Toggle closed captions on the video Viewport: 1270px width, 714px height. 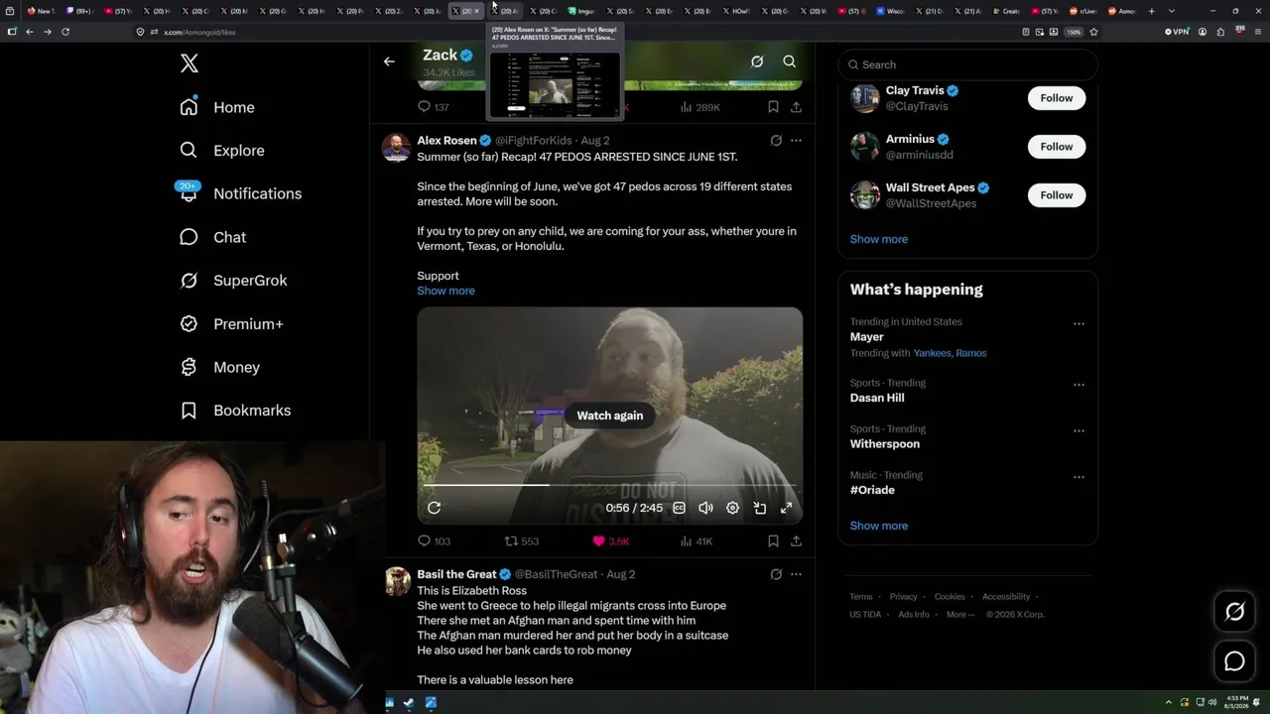click(679, 508)
